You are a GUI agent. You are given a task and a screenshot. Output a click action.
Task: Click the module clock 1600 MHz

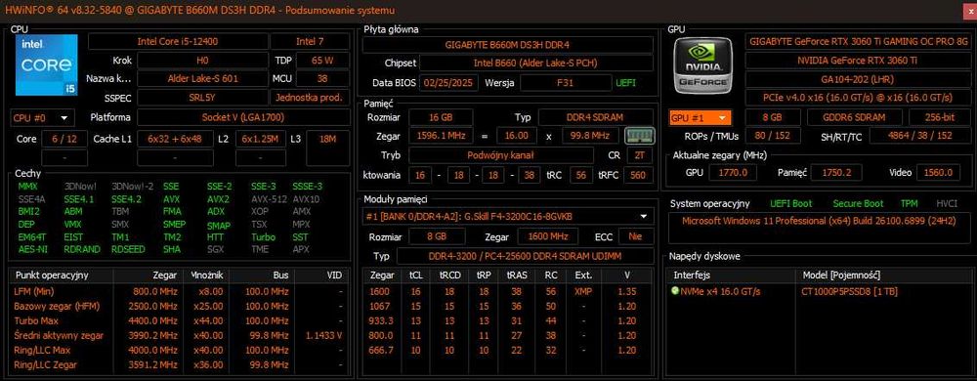pos(549,237)
